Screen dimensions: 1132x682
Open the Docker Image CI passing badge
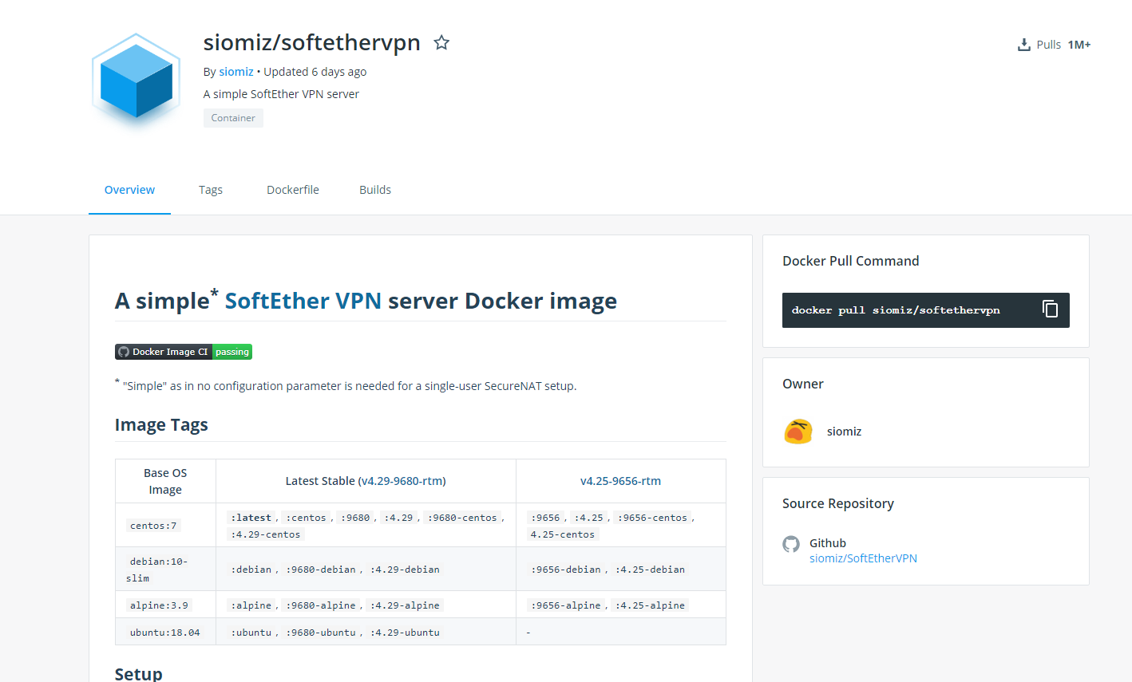pyautogui.click(x=184, y=352)
